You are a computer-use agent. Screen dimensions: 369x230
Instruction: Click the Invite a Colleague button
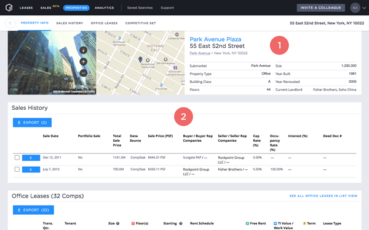coord(321,8)
